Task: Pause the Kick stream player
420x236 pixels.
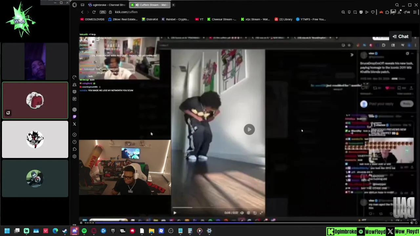Action: (81, 223)
